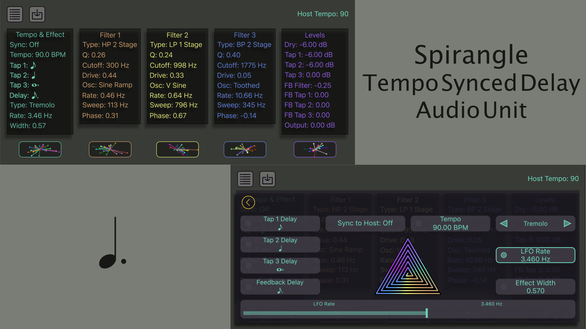
Task: Open Tempo & Effect starburst button
Action: [40, 149]
